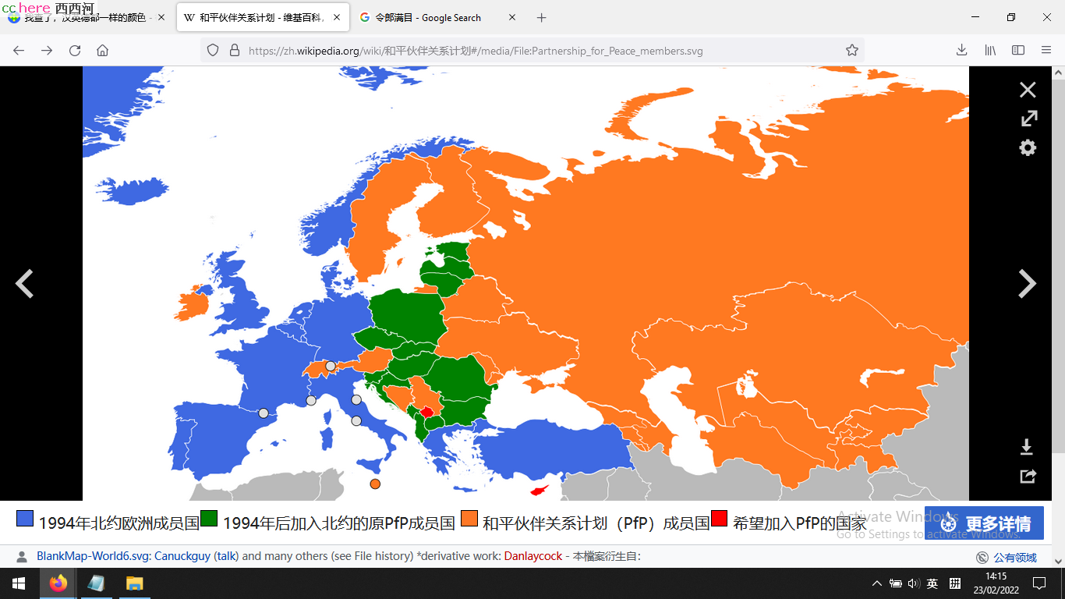Click the orange 和平伙伴关系计划 legend swatch
Viewport: 1065px width, 599px height.
(x=469, y=519)
